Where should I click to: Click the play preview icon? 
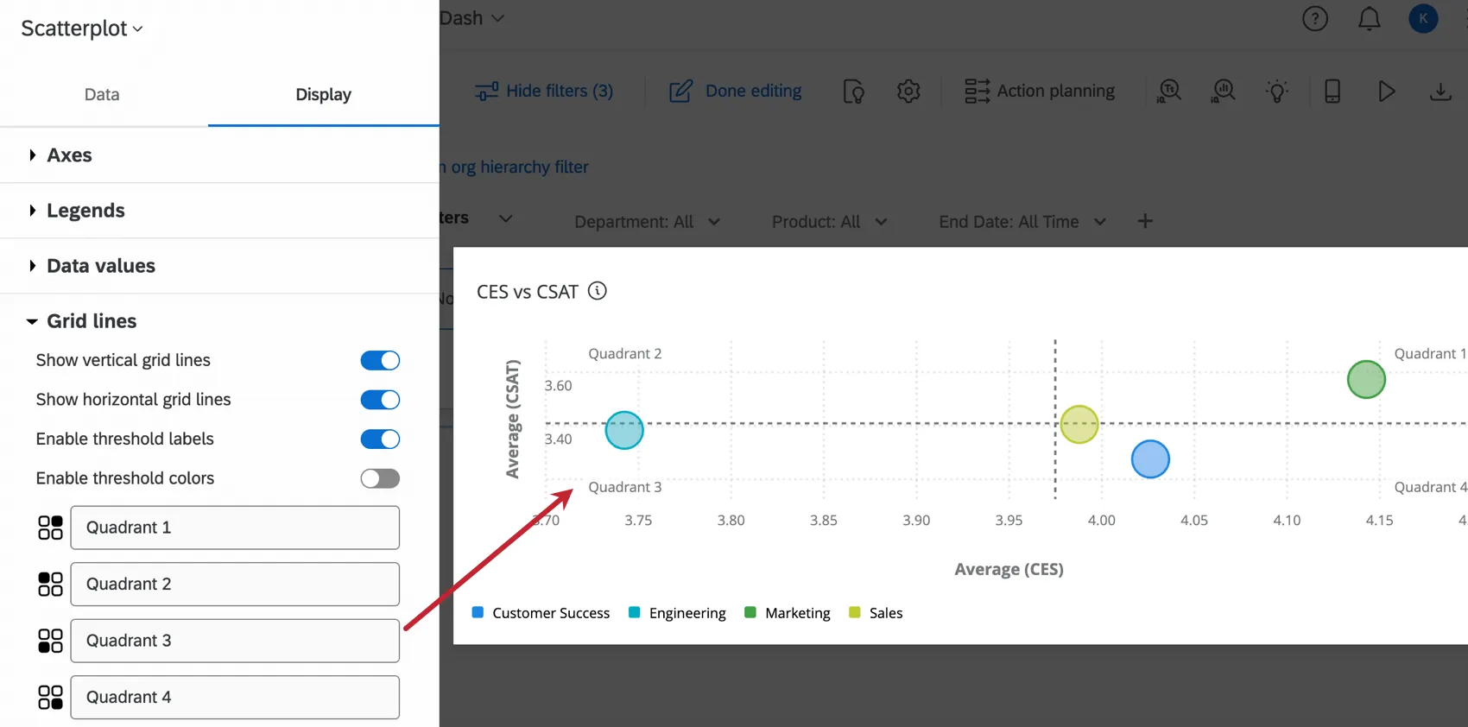point(1386,91)
